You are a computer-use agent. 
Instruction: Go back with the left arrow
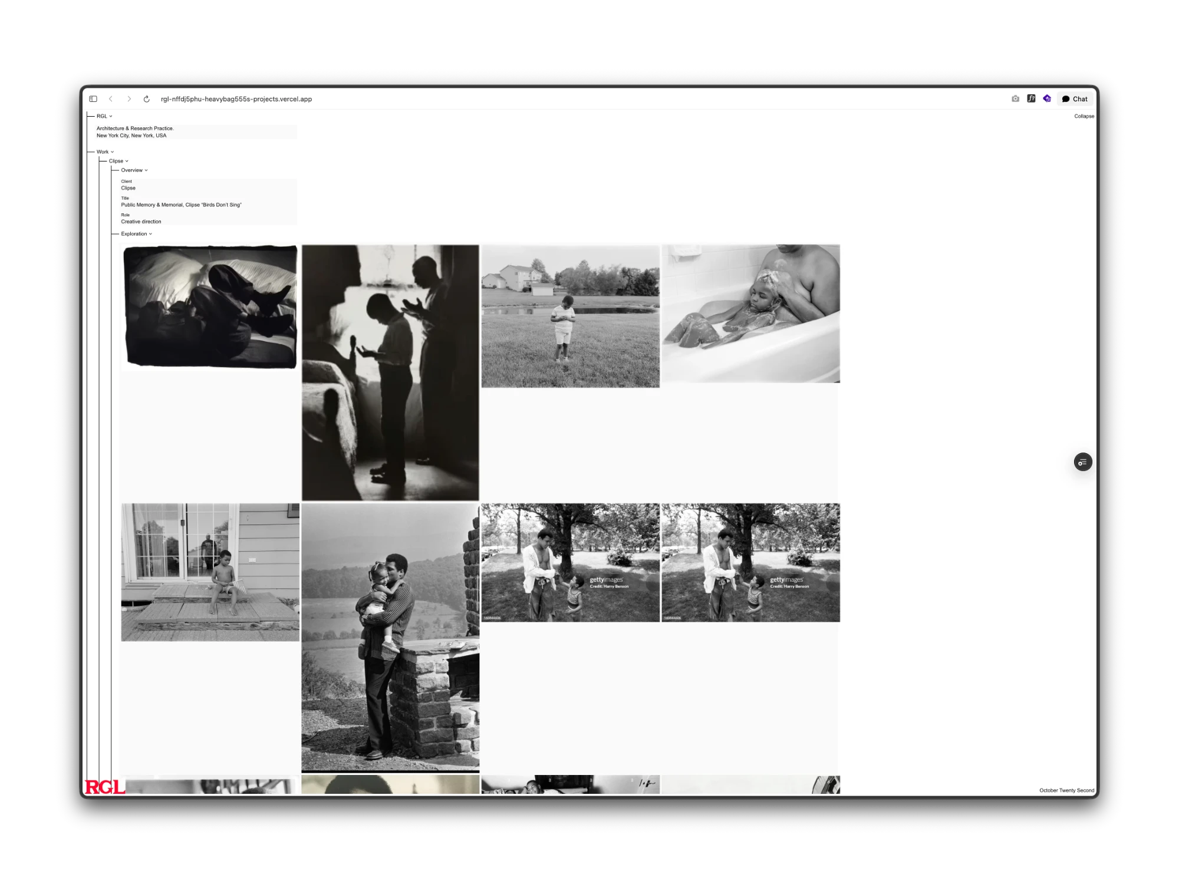111,99
